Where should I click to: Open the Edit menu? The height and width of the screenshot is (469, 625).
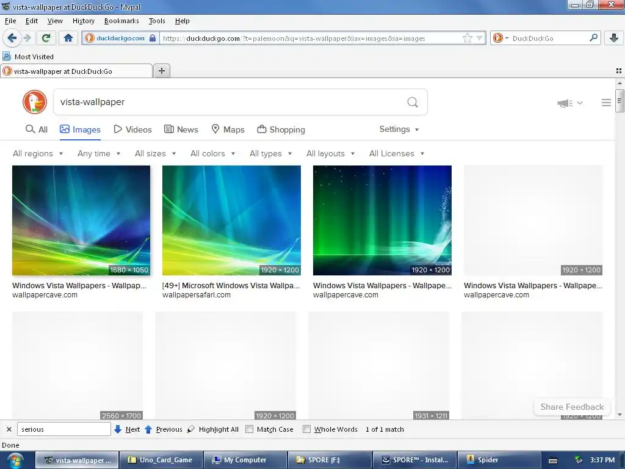(x=32, y=21)
